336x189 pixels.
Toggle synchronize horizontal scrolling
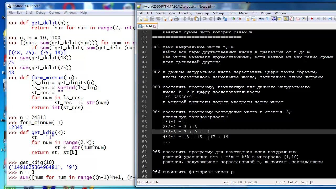(253, 19)
